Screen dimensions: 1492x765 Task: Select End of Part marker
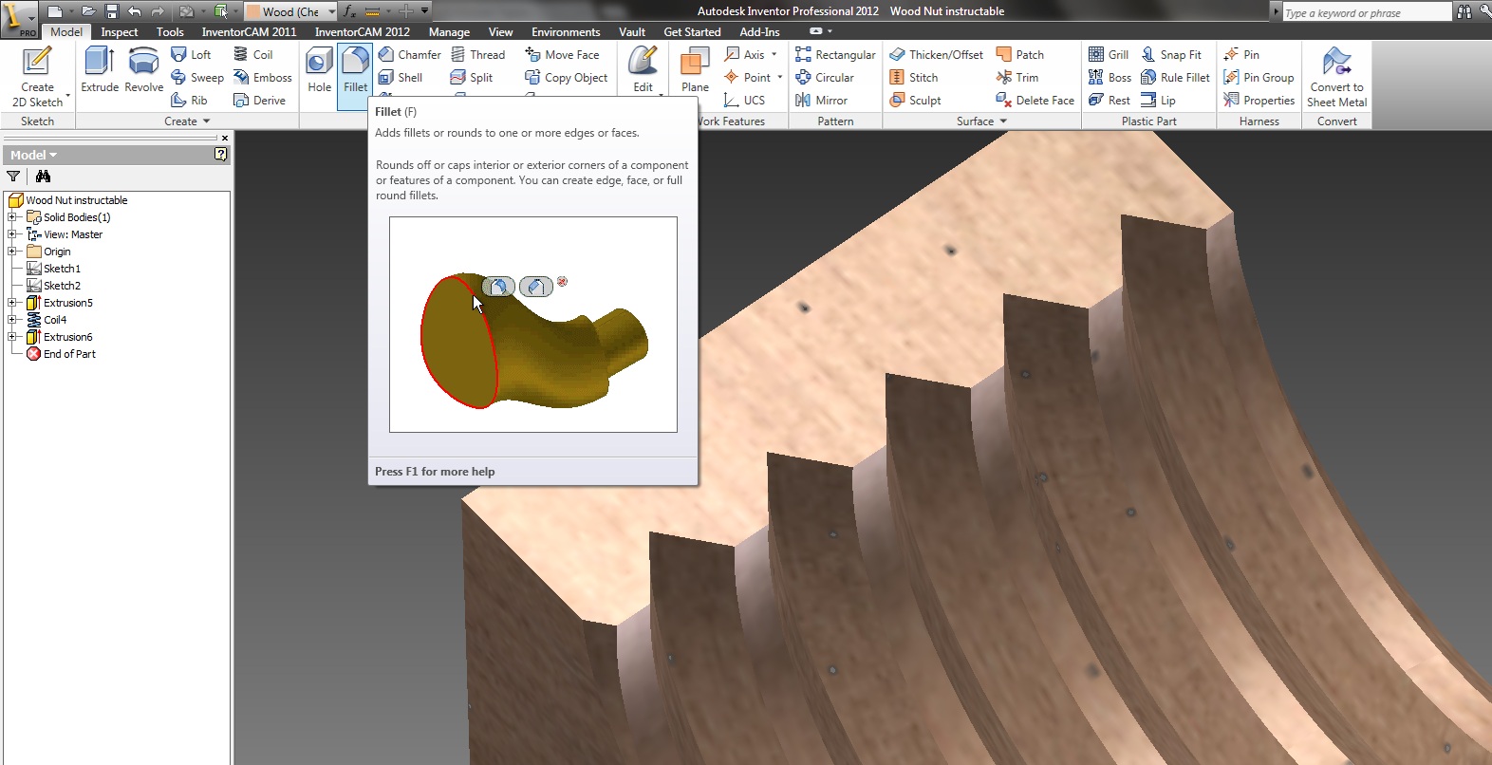coord(62,354)
